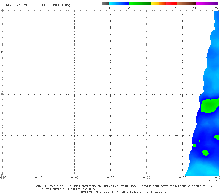The image size is (221, 194).
Task: Click the latitude label '15' on the axis
Action: [2, 52]
